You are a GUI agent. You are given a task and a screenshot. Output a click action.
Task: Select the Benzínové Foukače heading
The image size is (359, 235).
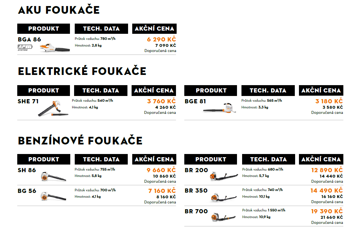[x=80, y=140]
